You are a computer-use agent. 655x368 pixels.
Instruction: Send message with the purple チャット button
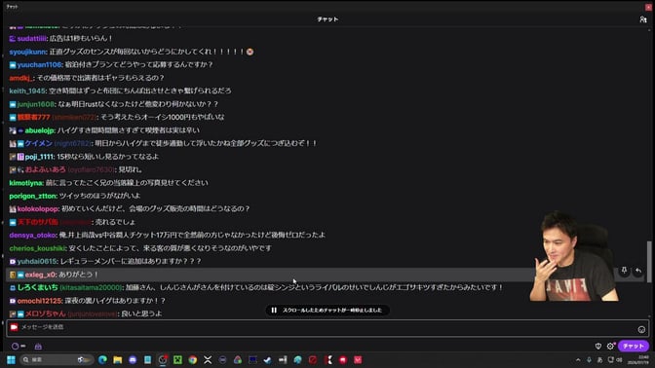click(x=634, y=346)
